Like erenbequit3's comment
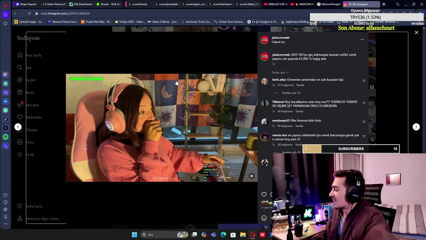Viewport: 426px width, 240px height. (x=364, y=122)
